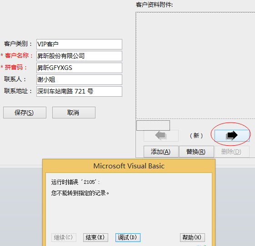Edit the 联系人 field with 谢小姐
Image resolution: width=255 pixels, height=246 pixels.
(79, 79)
